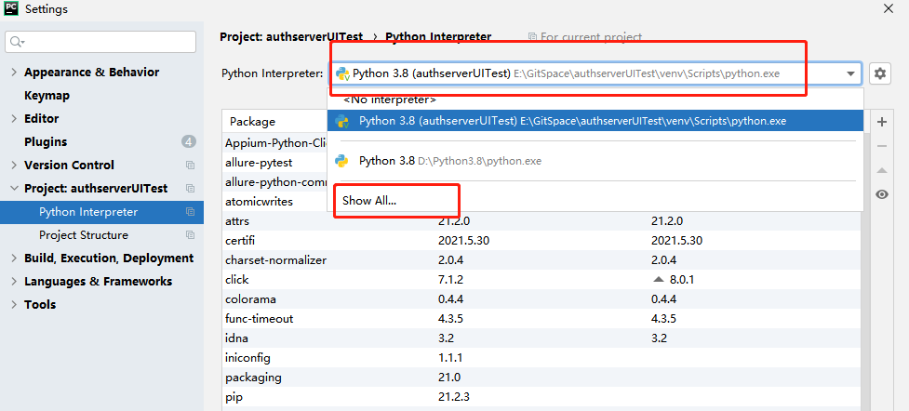
Task: Open the Python Interpreter dropdown arrow
Action: click(x=851, y=73)
